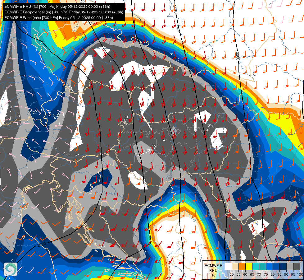The image size is (304, 280).
Task: Click the 3000 geopotential contour label
Action: tap(238, 56)
